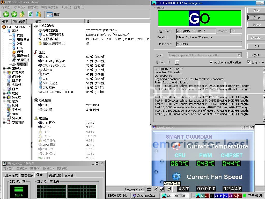Click the About... button in ORTHOS
This screenshot has width=265, height=199.
pyautogui.click(x=256, y=55)
